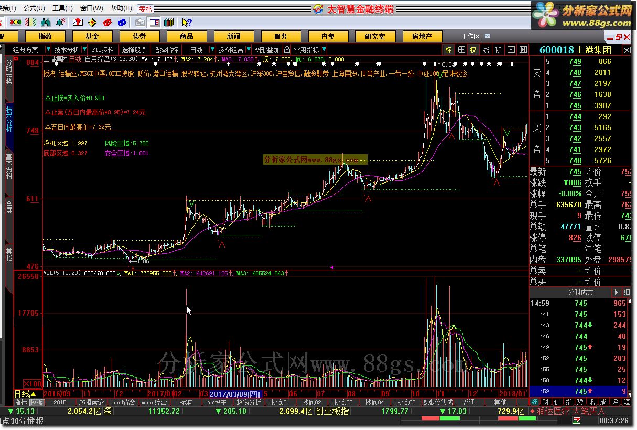Image resolution: width=637 pixels, height=430 pixels.
Task: Click the grid '田' chart icon
Action: coord(461,50)
